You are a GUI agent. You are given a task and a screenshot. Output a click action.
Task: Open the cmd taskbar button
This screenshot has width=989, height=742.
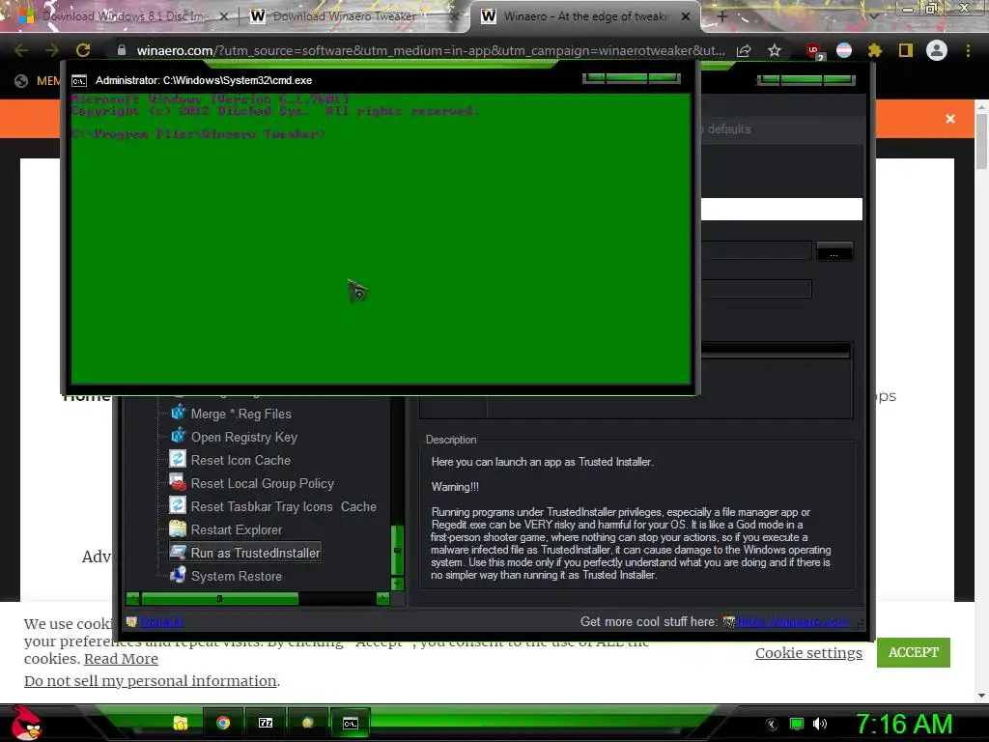click(x=350, y=723)
